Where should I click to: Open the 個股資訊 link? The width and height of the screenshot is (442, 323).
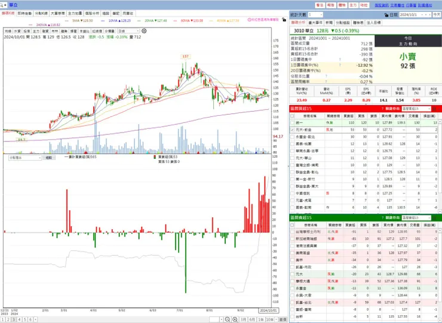pyautogui.click(x=382, y=5)
